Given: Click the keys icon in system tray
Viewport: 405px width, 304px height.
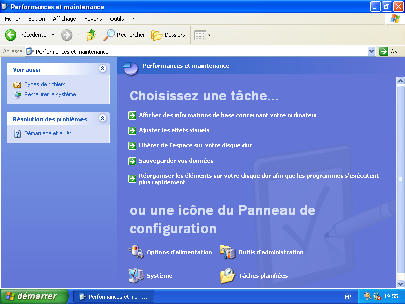Looking at the screenshot, I should tap(367, 296).
